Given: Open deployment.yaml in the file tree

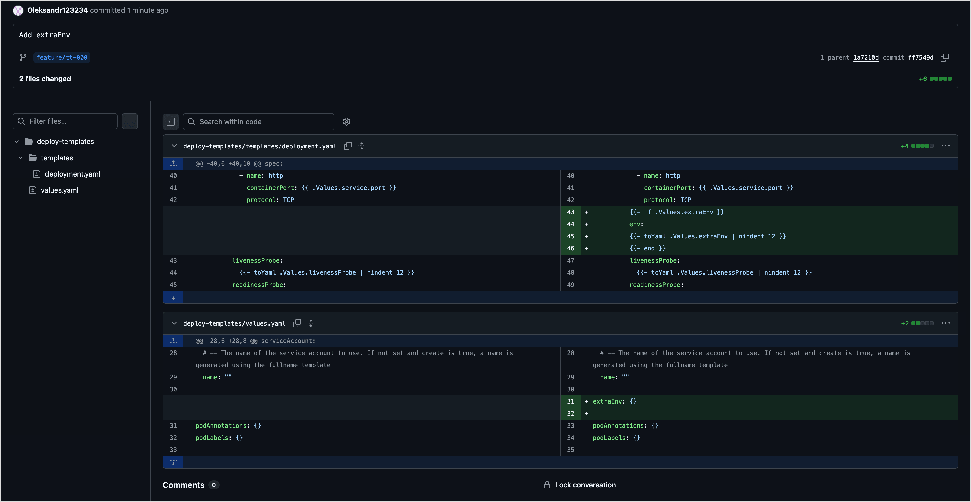Looking at the screenshot, I should tap(72, 174).
